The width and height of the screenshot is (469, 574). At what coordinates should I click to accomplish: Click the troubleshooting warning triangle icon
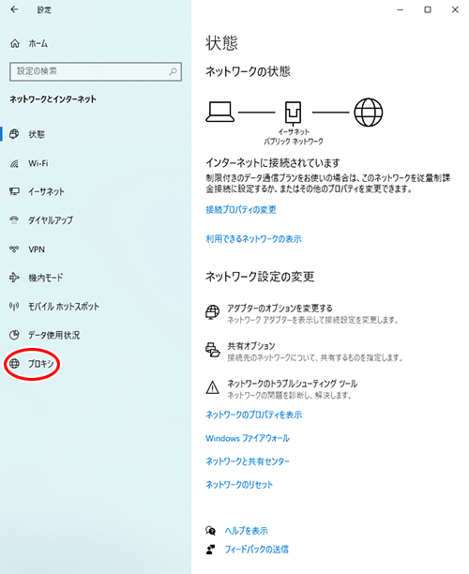[212, 387]
